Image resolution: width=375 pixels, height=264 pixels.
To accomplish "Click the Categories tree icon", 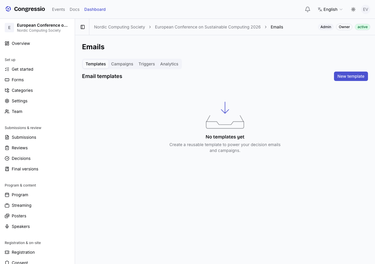I will [x=7, y=90].
